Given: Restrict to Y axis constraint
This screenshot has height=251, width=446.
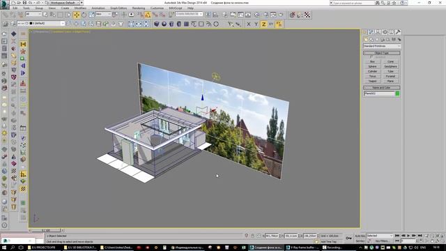Looking at the screenshot, I should (x=256, y=24).
